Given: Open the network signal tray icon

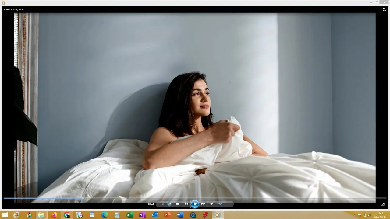Looking at the screenshot, I should [x=369, y=215].
